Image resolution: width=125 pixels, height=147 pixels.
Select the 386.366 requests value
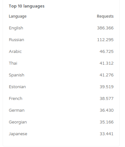(105, 28)
